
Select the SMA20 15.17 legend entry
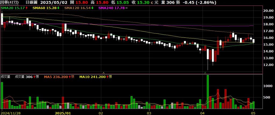tap(15, 8)
